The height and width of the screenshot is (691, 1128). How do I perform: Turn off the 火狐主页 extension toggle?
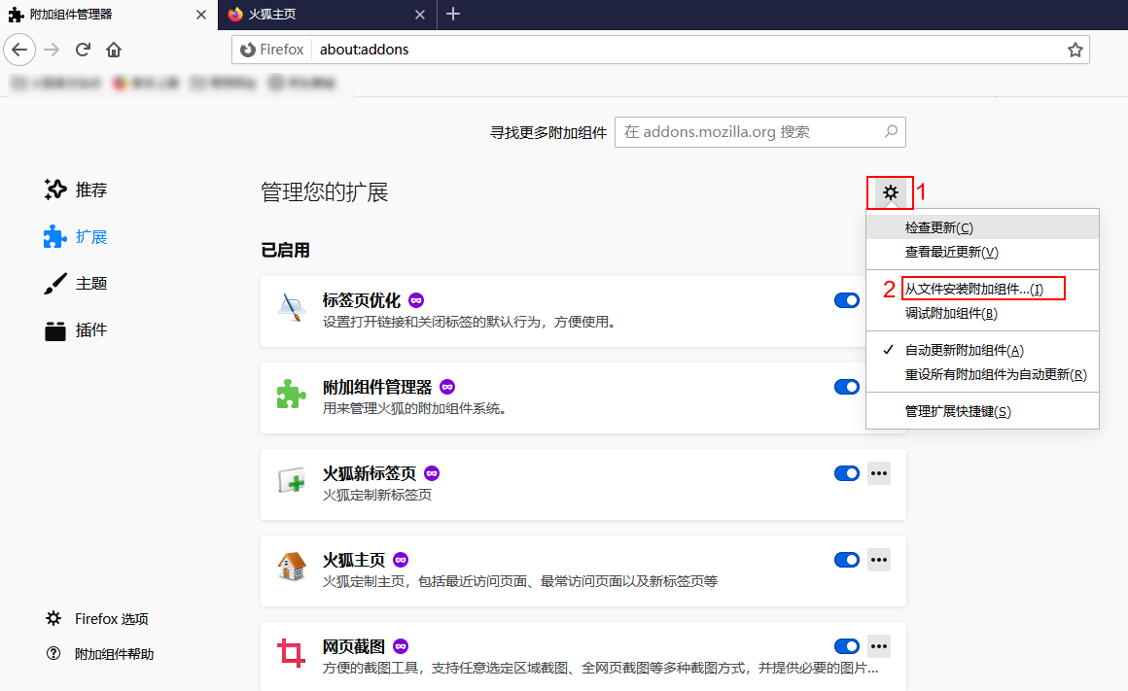click(x=847, y=560)
